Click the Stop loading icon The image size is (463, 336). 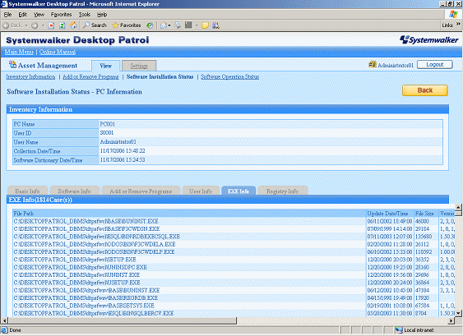[51, 25]
